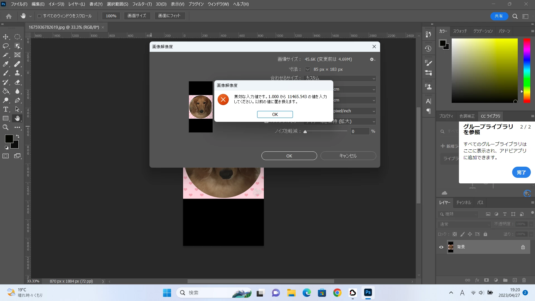Click the rainbow hue slider strip
This screenshot has height=301, width=535.
(x=527, y=71)
